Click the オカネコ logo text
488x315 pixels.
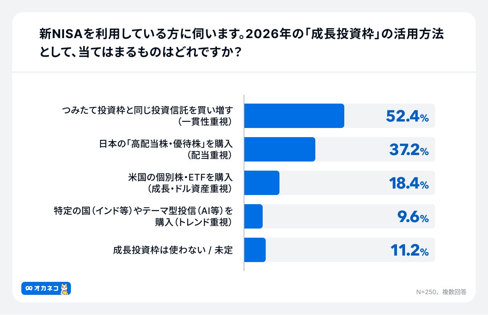point(46,289)
